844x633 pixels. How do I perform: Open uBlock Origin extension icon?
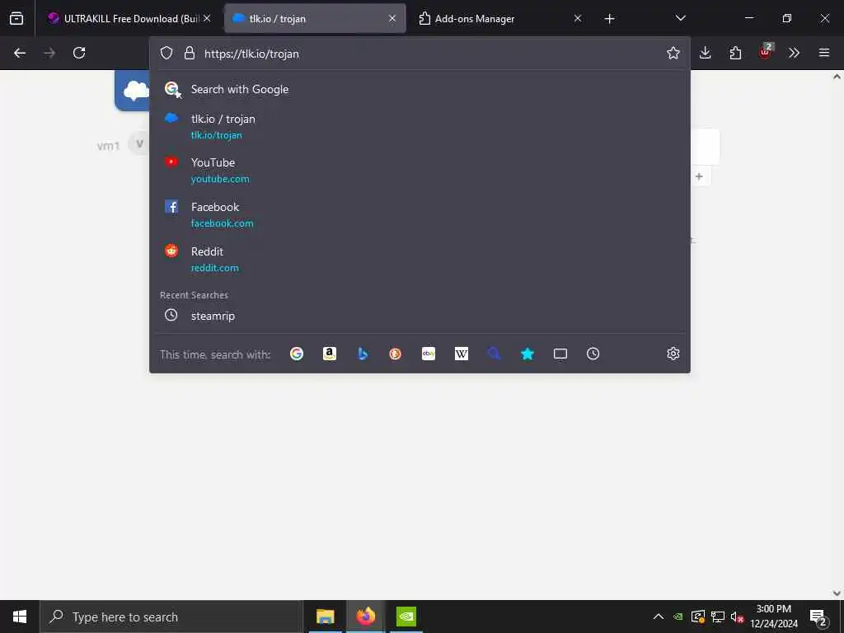pos(766,52)
